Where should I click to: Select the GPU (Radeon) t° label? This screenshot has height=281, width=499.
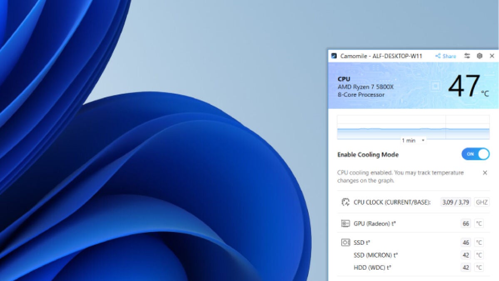pyautogui.click(x=375, y=224)
